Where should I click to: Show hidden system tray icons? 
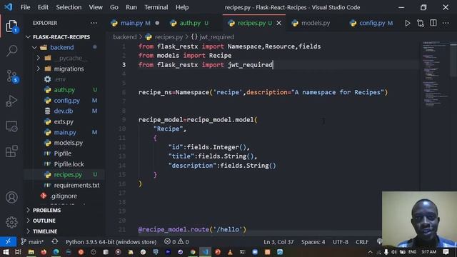coord(370,252)
